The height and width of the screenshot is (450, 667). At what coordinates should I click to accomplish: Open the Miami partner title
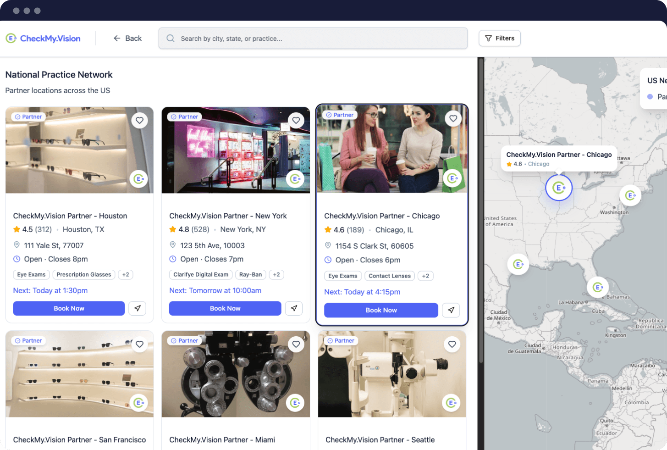tap(222, 440)
